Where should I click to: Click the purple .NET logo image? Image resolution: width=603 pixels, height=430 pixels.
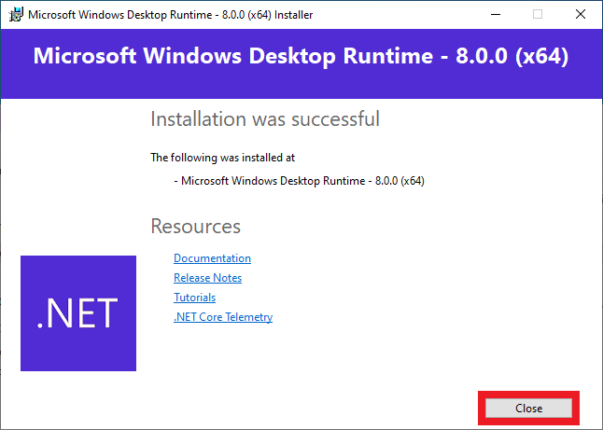78,312
